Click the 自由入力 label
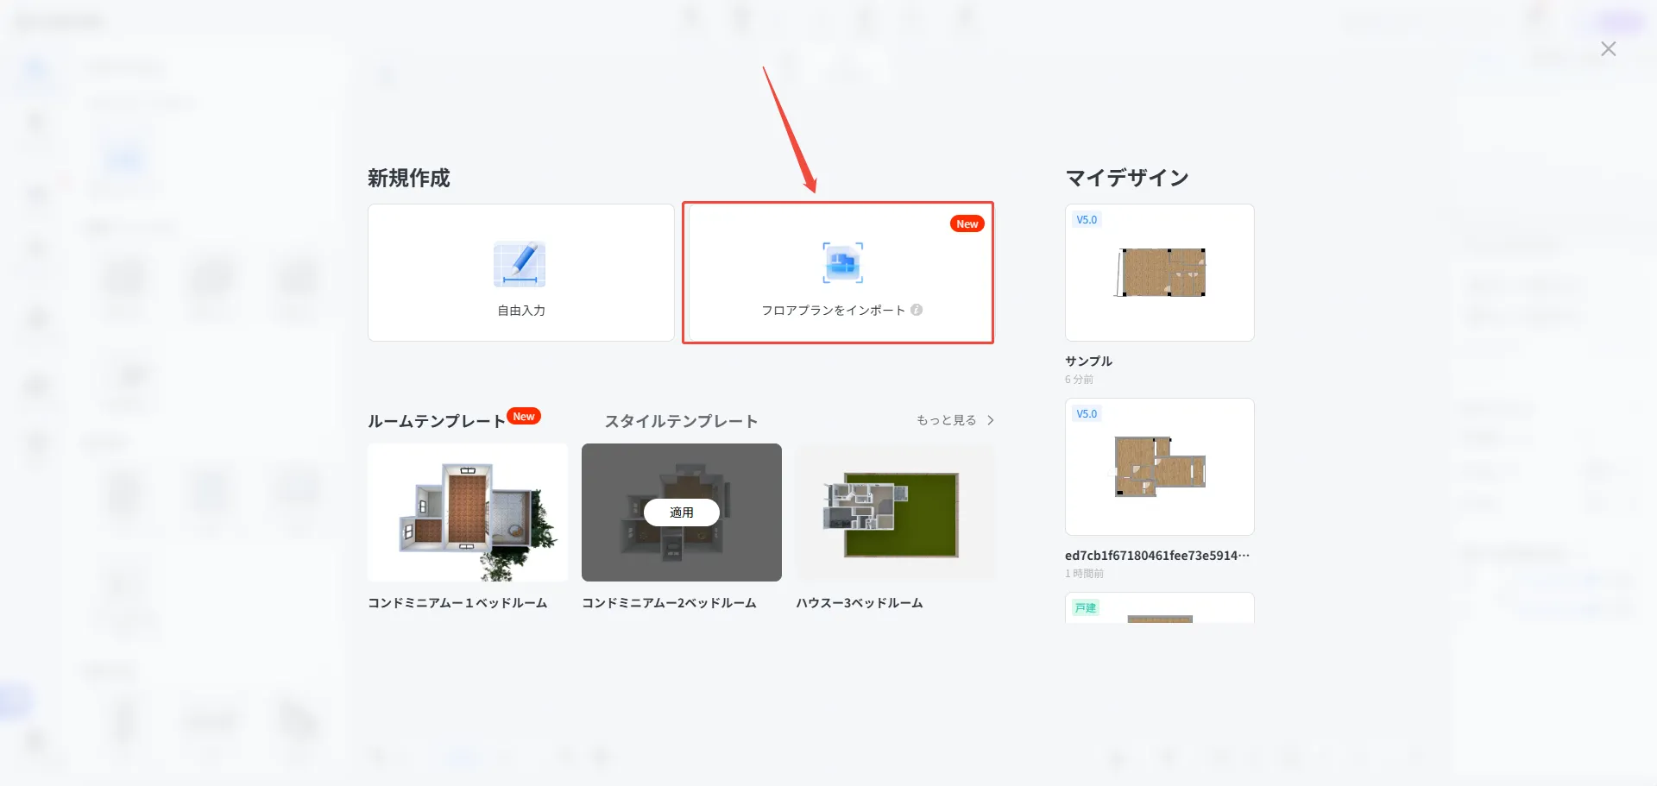1657x786 pixels. tap(521, 311)
